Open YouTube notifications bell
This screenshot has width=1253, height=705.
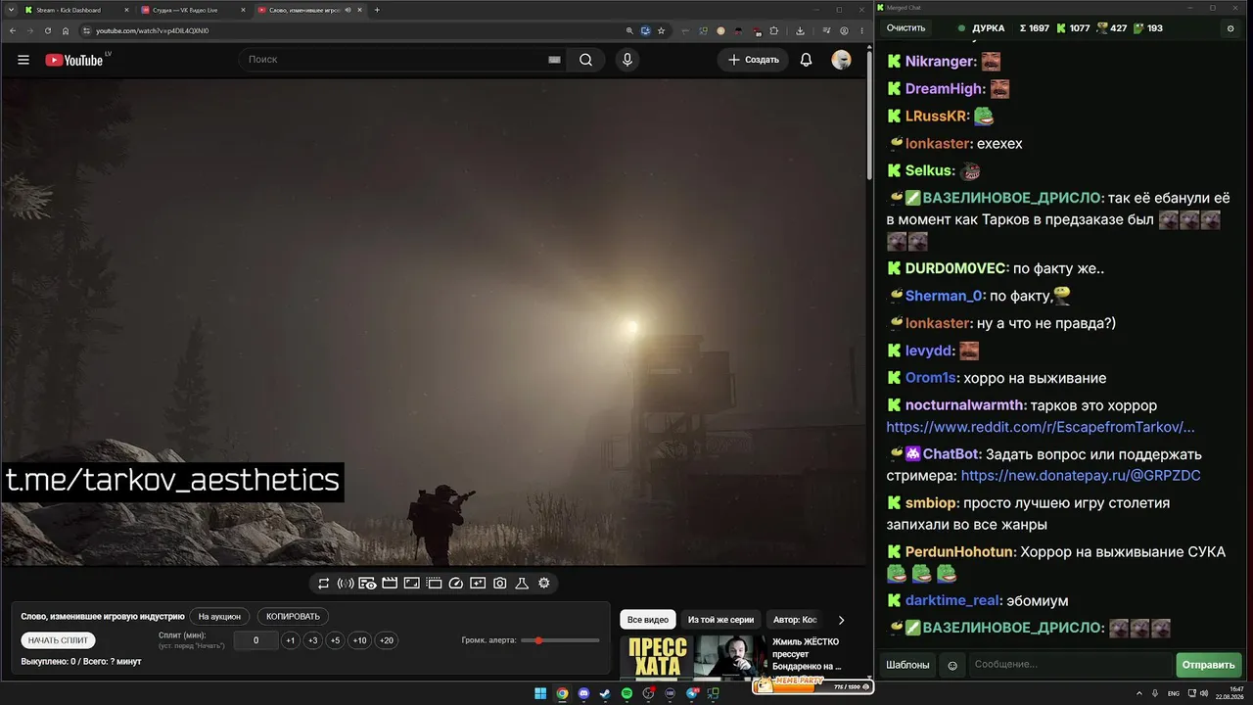tap(806, 60)
